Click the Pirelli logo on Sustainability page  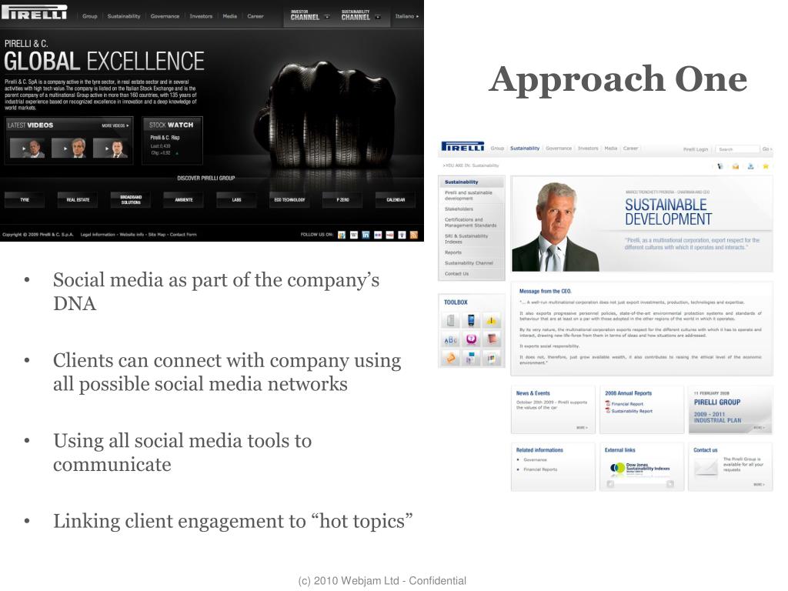[462, 146]
